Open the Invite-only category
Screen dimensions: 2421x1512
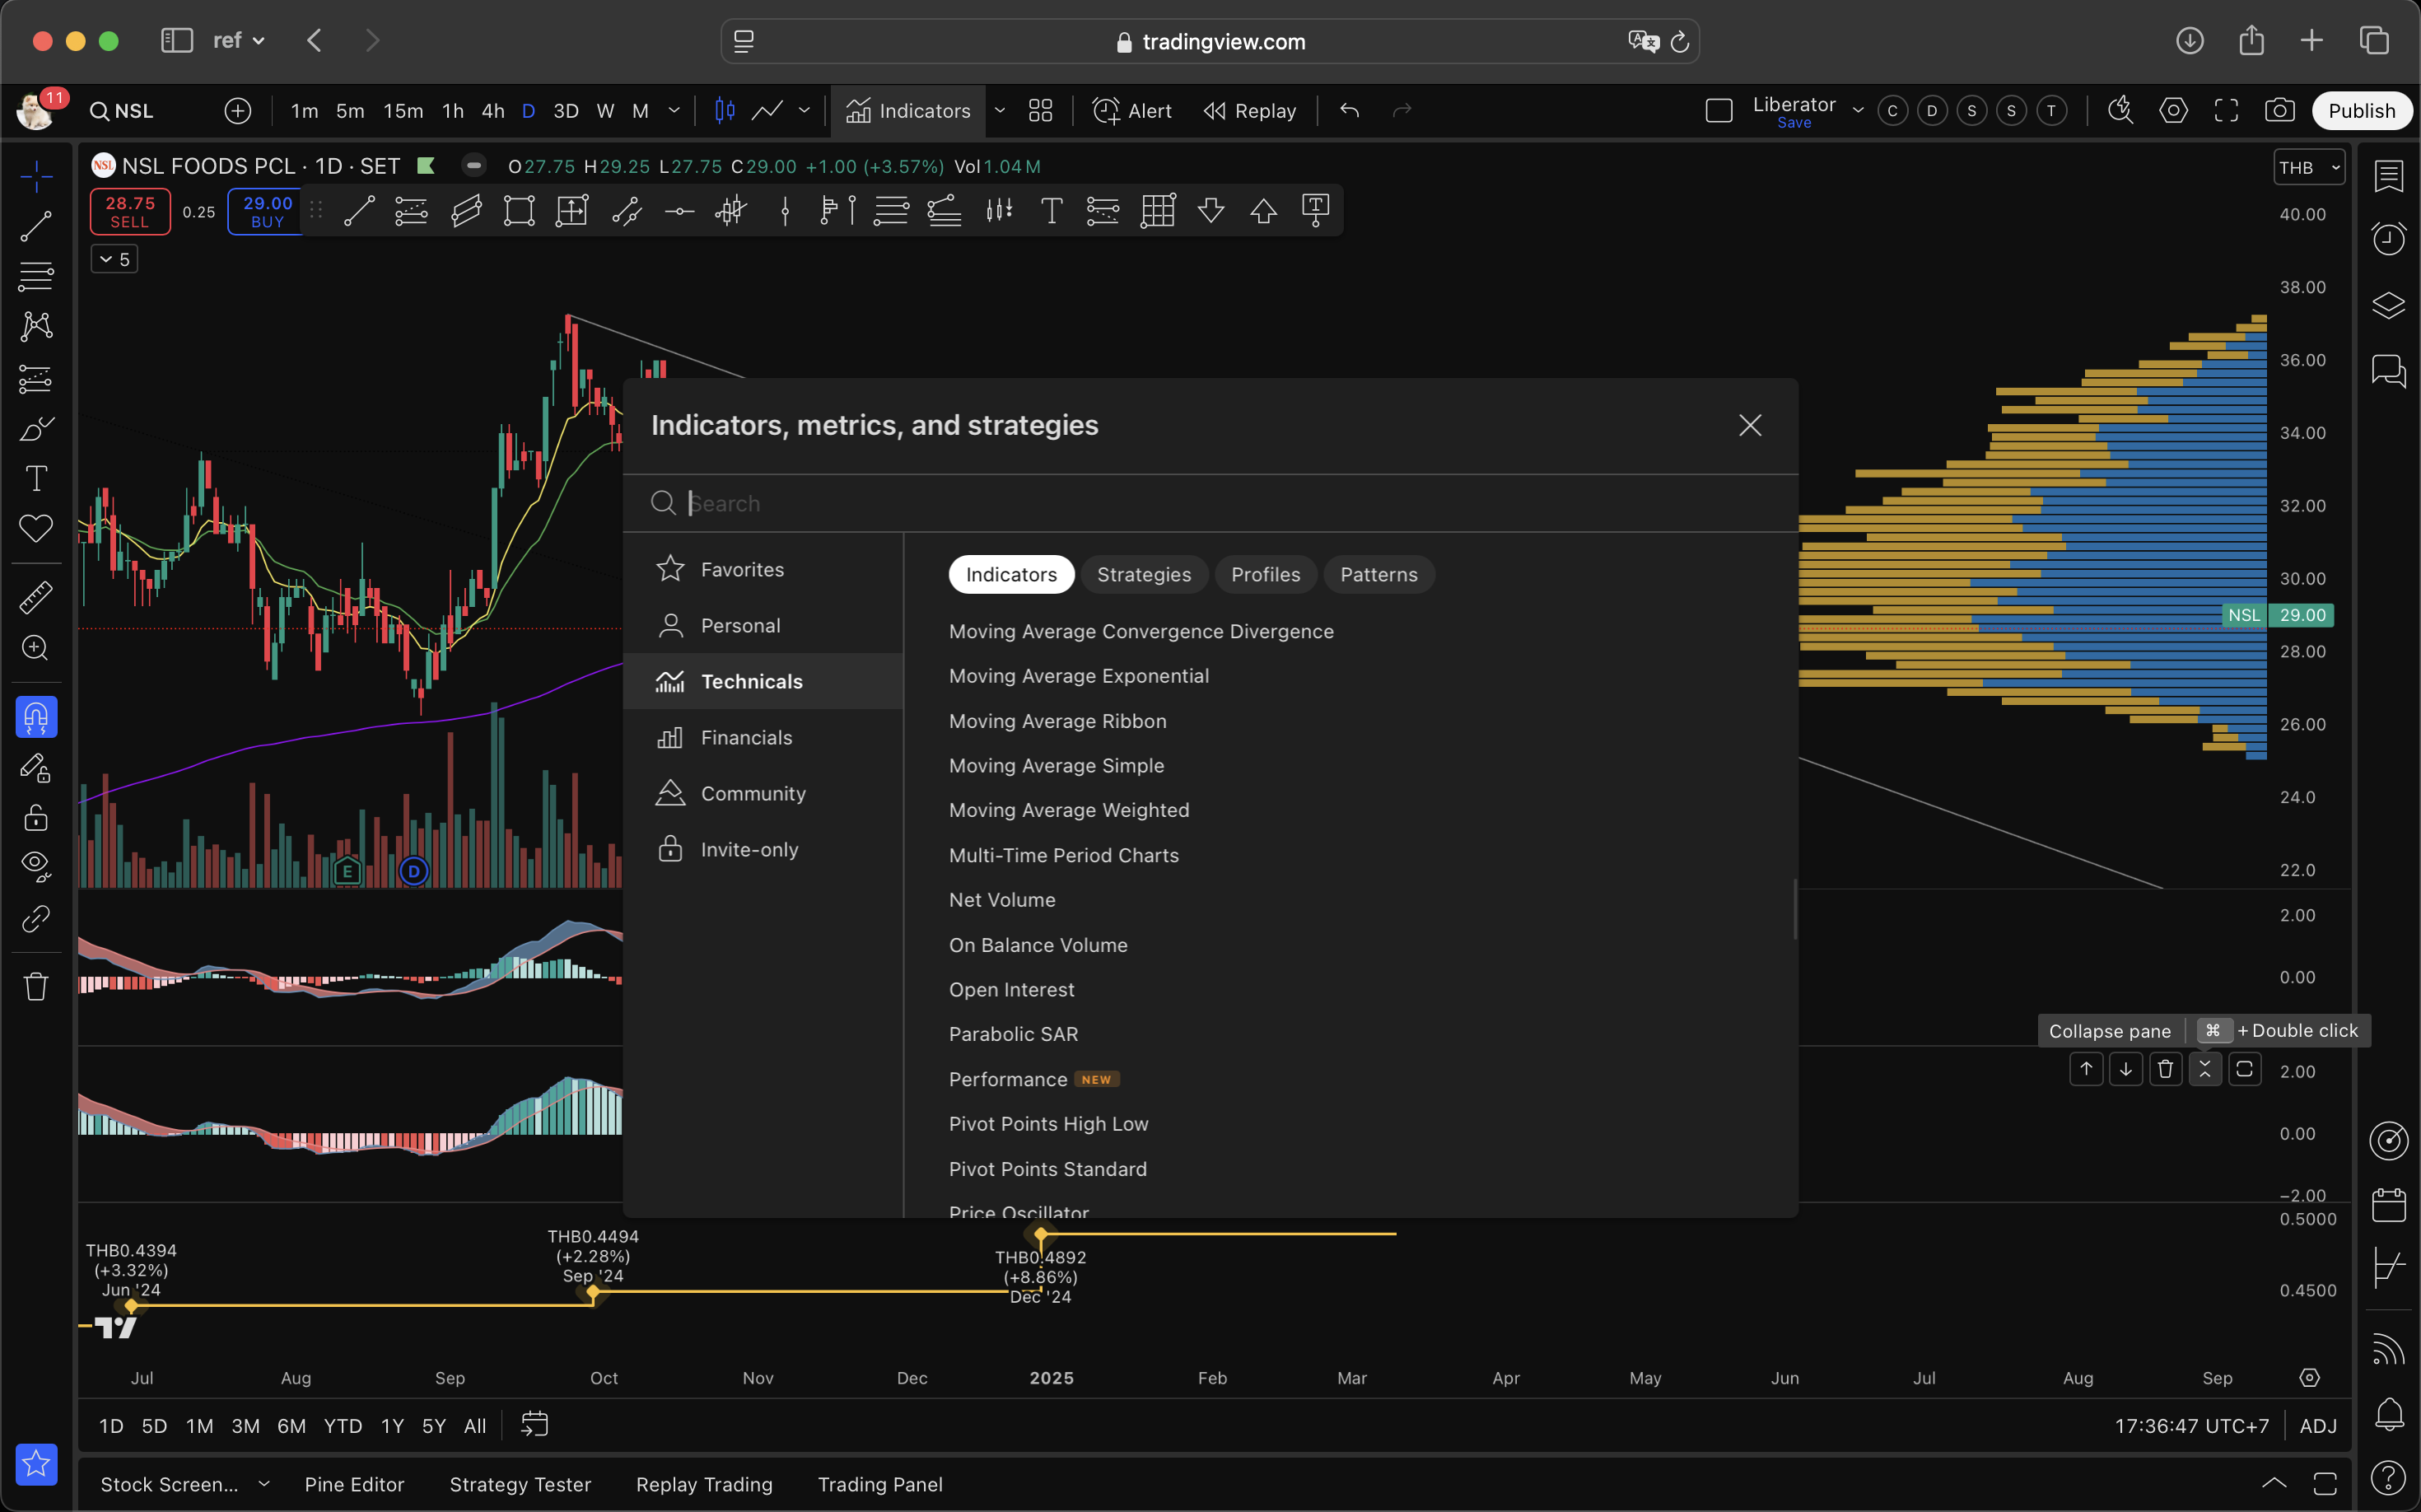[x=763, y=850]
